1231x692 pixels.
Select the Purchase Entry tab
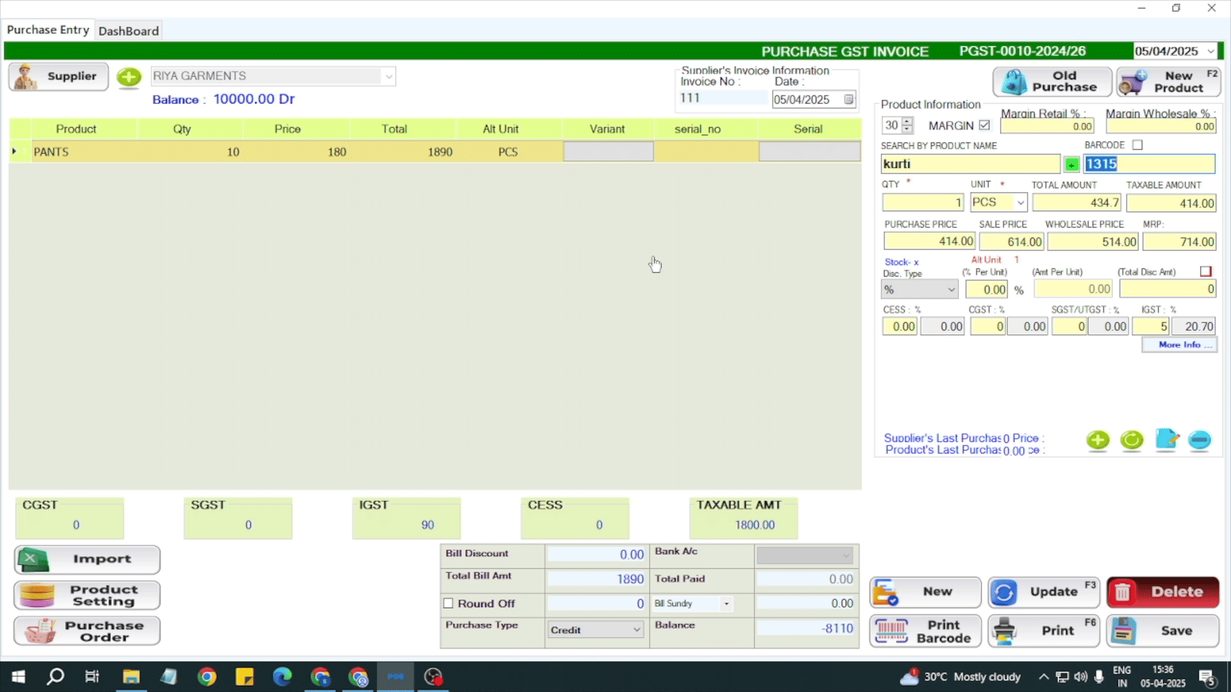click(48, 30)
